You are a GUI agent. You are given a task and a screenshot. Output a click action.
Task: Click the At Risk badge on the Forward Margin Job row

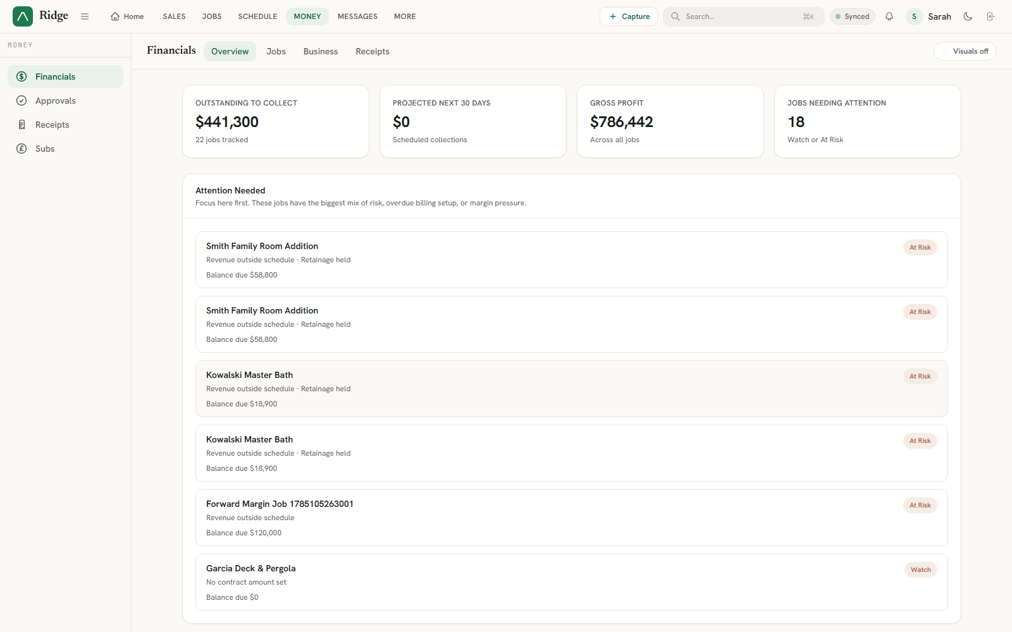click(x=920, y=505)
